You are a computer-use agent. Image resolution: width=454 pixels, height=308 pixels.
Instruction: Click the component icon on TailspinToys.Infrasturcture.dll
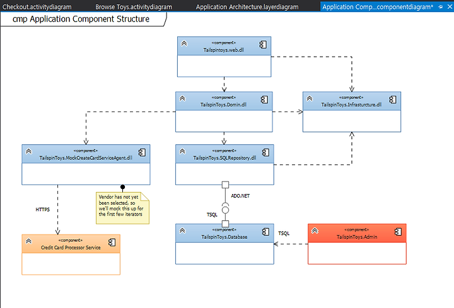[x=393, y=100]
